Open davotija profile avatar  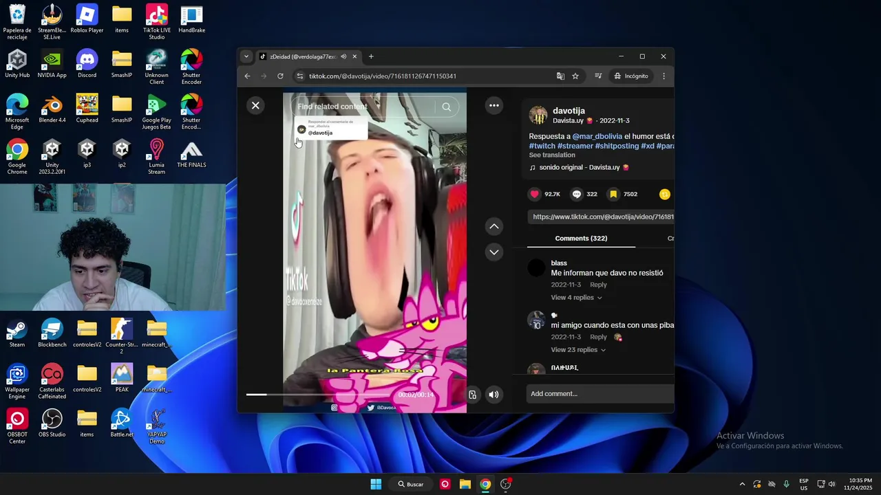tap(538, 115)
